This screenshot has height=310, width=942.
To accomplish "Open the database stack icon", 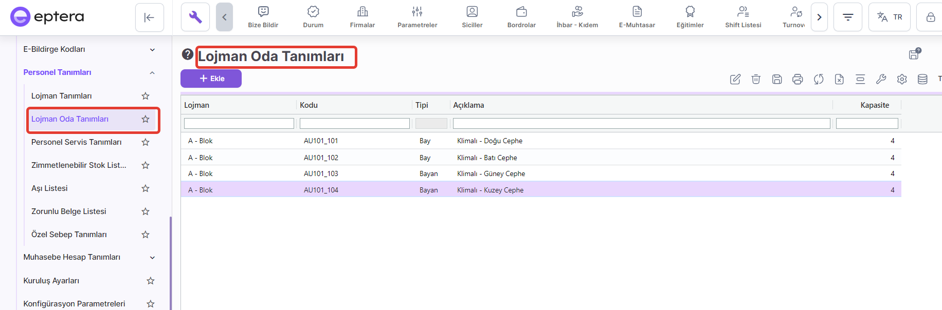I will (922, 79).
